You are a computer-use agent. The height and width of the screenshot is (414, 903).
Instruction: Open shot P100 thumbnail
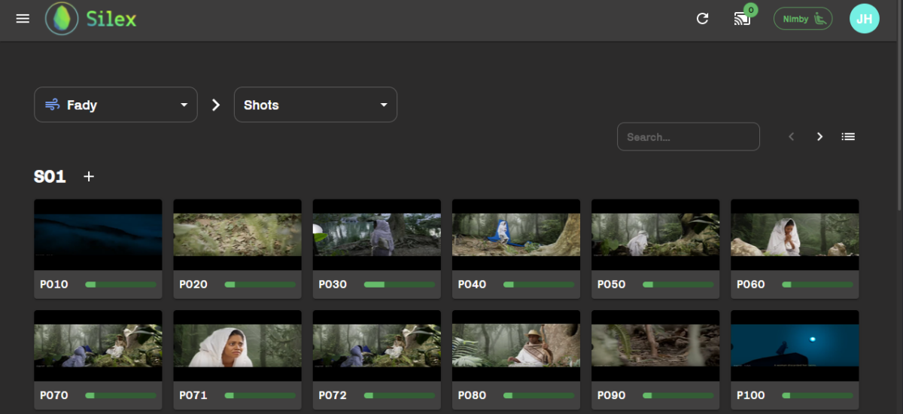pos(795,346)
